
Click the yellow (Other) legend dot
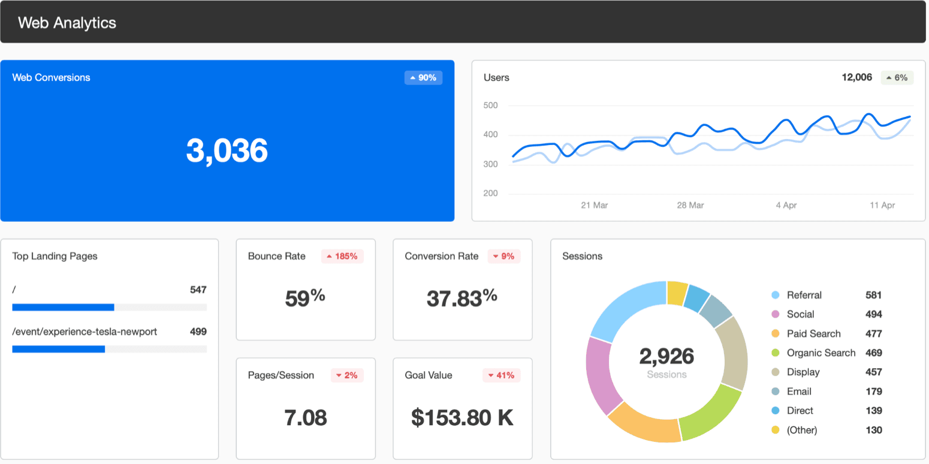point(774,430)
